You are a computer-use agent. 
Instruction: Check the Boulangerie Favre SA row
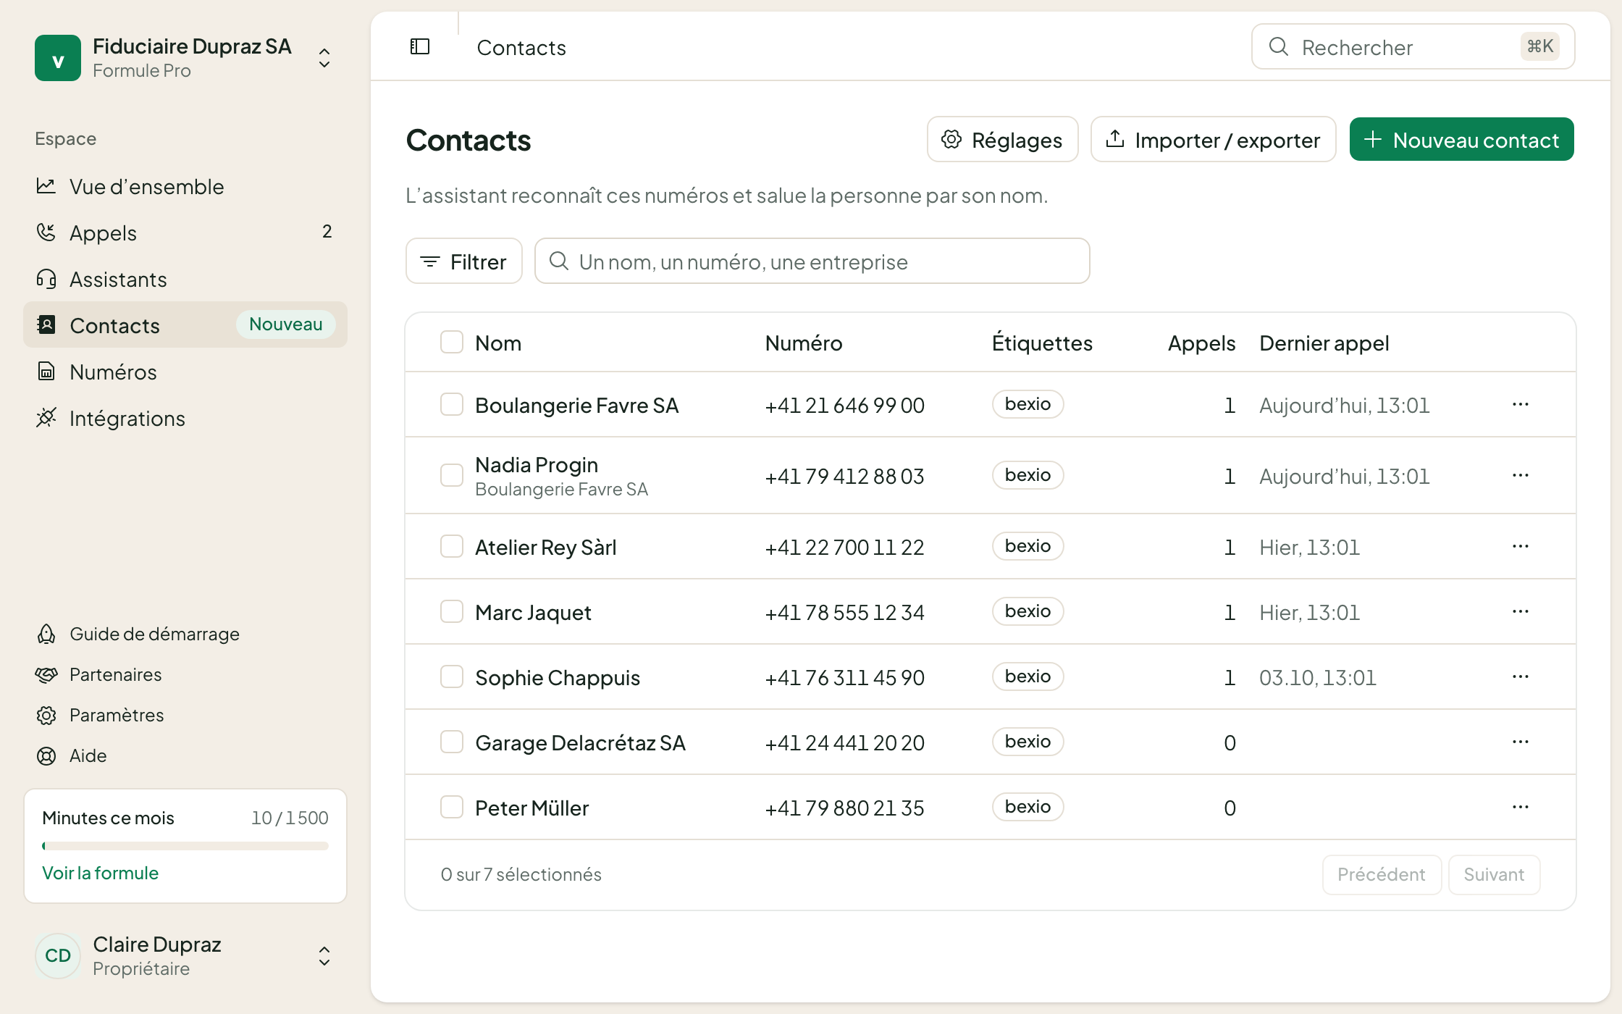[452, 404]
